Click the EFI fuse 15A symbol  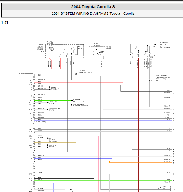coord(49,49)
